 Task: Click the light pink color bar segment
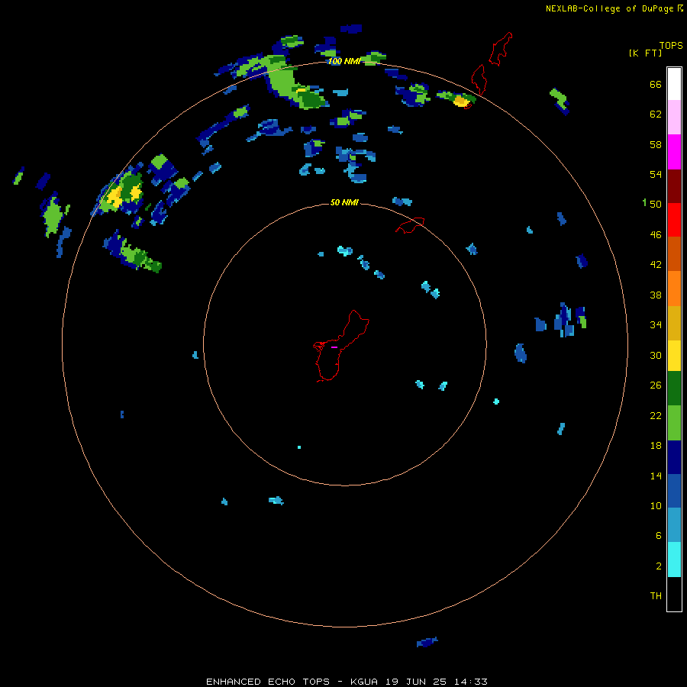click(674, 117)
